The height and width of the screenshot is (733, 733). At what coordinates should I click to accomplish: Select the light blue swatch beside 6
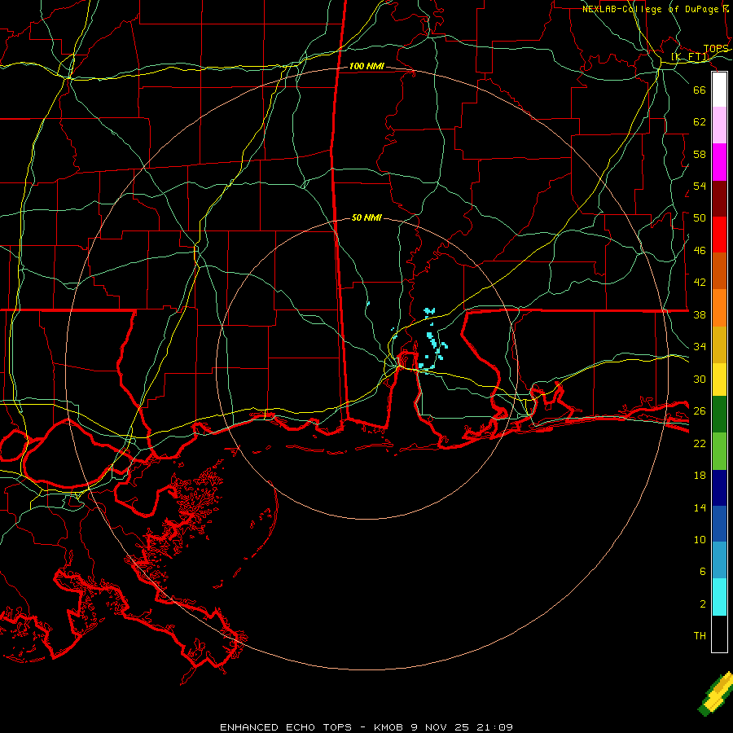(719, 560)
